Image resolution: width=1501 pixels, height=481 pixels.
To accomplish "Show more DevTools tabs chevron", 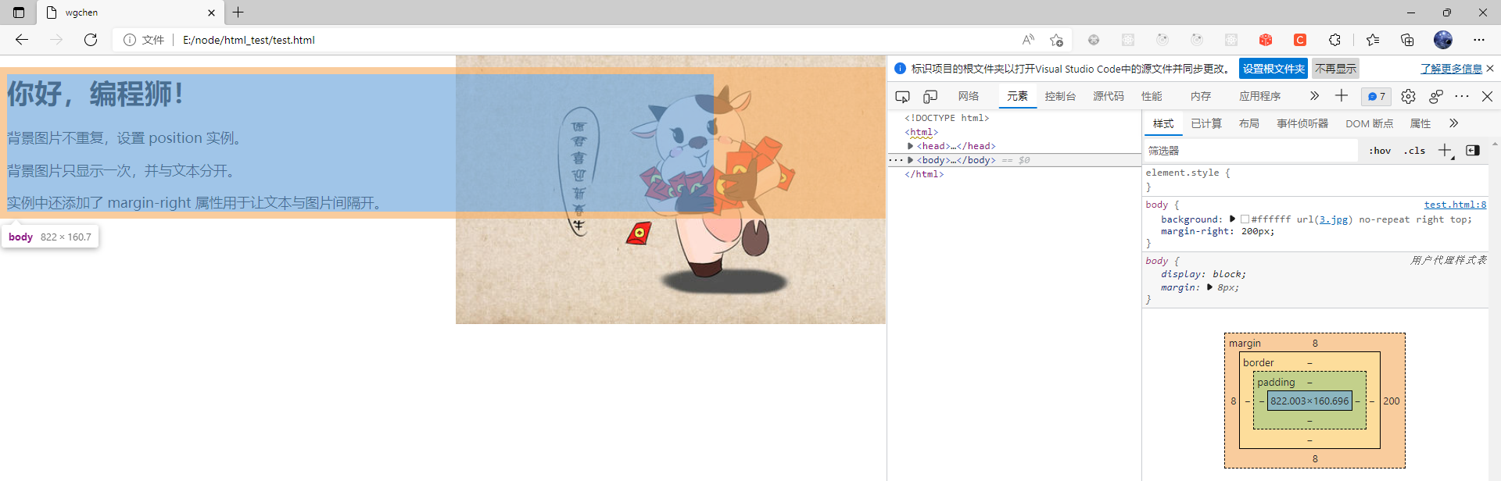I will pyautogui.click(x=1314, y=95).
